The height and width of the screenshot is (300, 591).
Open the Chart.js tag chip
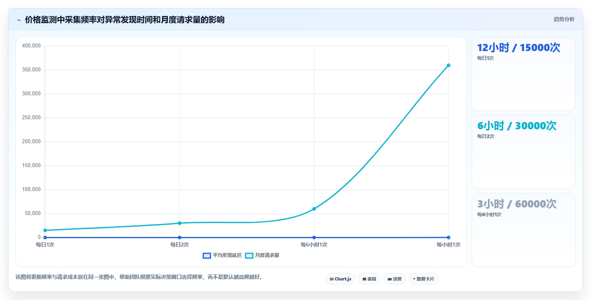tap(340, 279)
